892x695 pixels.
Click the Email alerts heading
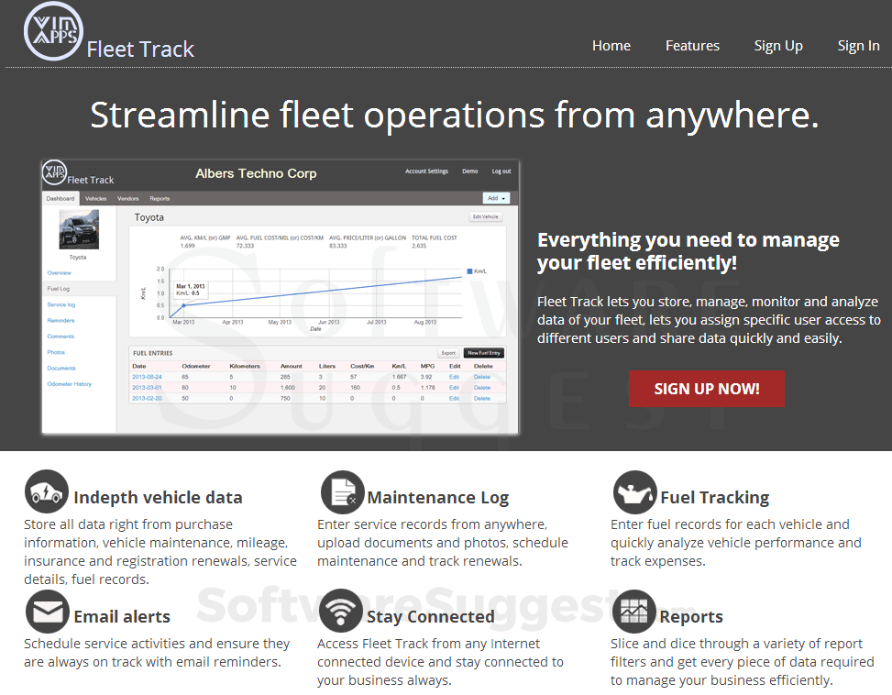[122, 617]
